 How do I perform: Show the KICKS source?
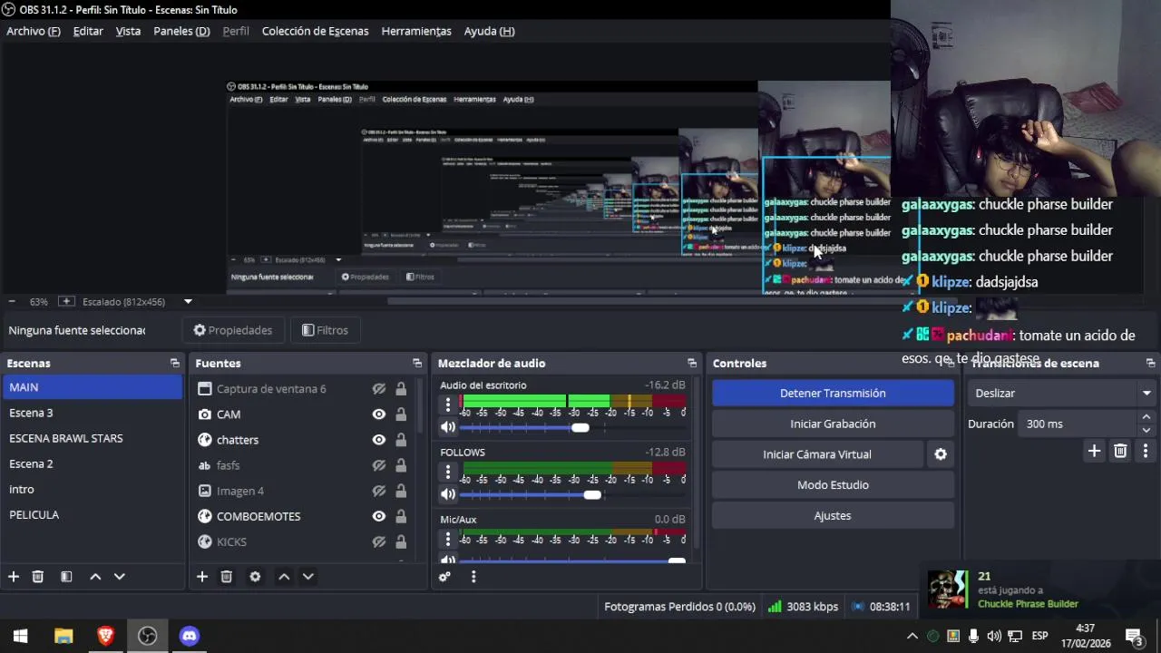pyautogui.click(x=379, y=541)
